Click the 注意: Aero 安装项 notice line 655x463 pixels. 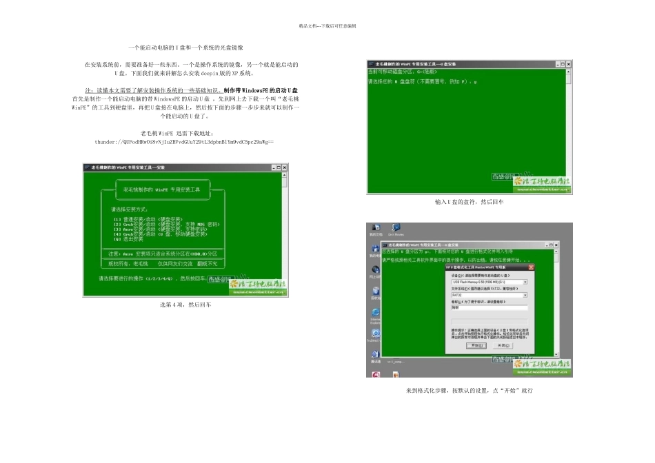pos(163,254)
